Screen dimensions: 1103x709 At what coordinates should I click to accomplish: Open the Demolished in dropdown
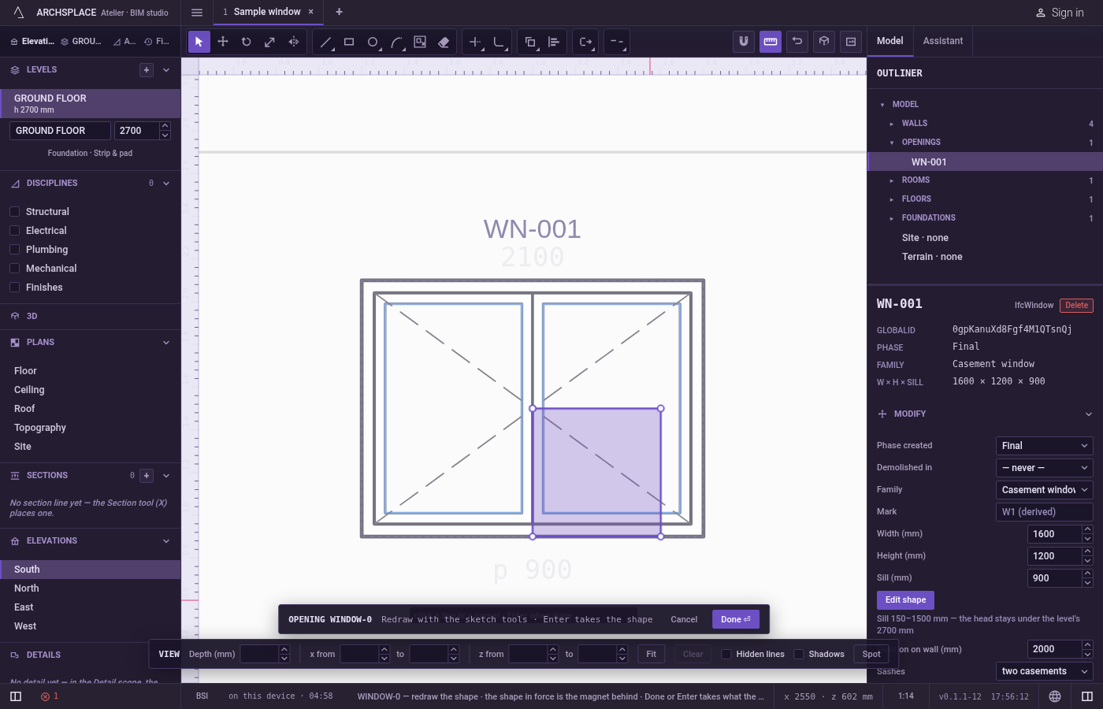1044,468
